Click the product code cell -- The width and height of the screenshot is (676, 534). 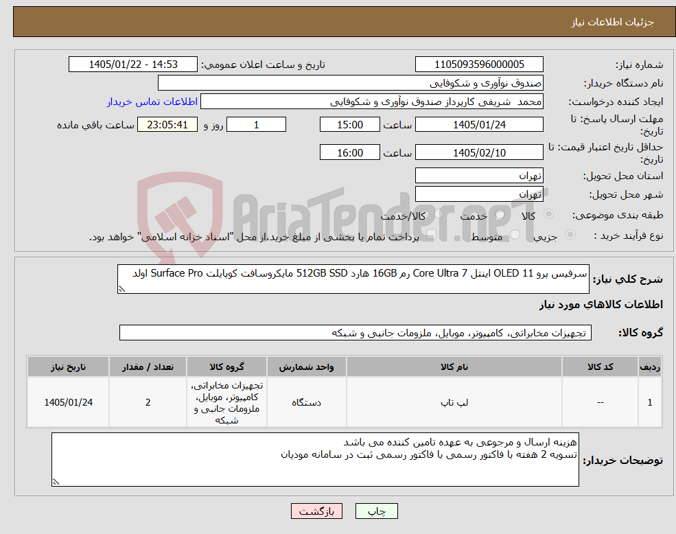[x=600, y=402]
